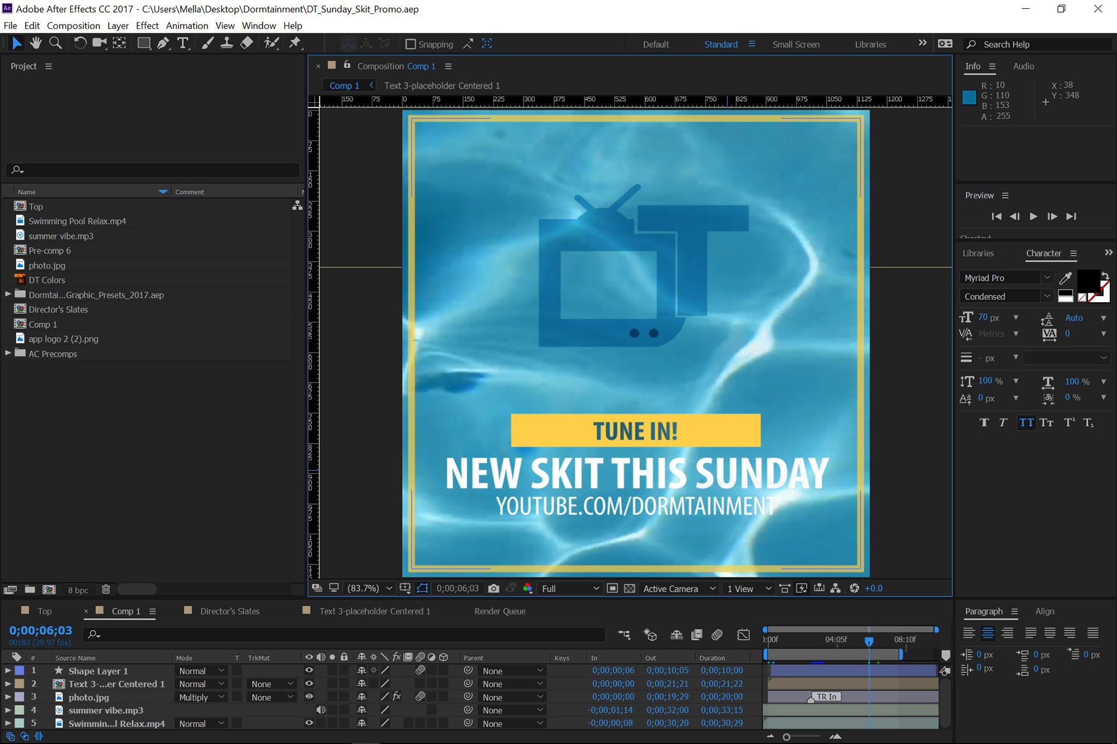Click the region of interest icon
The height and width of the screenshot is (744, 1117).
pyautogui.click(x=612, y=588)
